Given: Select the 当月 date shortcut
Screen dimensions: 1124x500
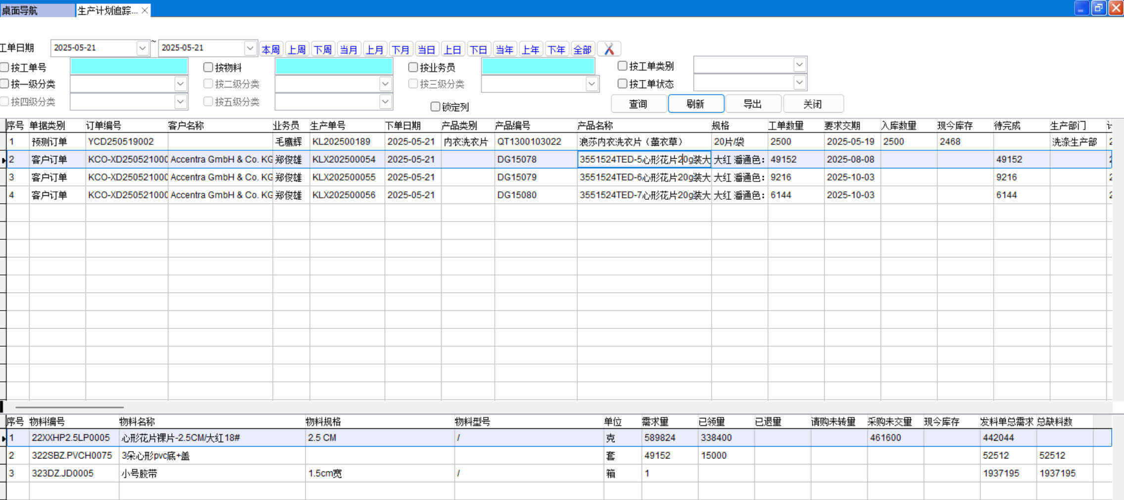Looking at the screenshot, I should tap(348, 49).
